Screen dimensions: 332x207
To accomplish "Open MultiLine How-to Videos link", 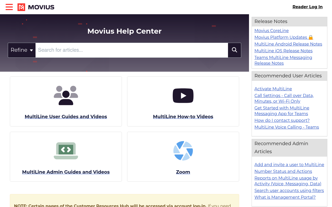I will tap(183, 117).
